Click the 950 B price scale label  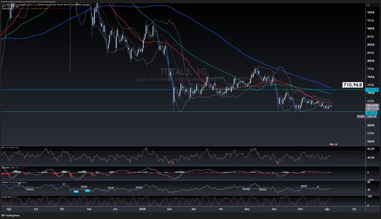(370, 12)
